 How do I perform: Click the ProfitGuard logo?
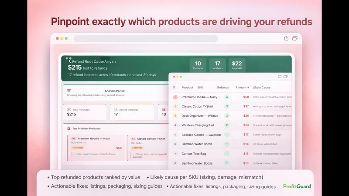coord(297,186)
